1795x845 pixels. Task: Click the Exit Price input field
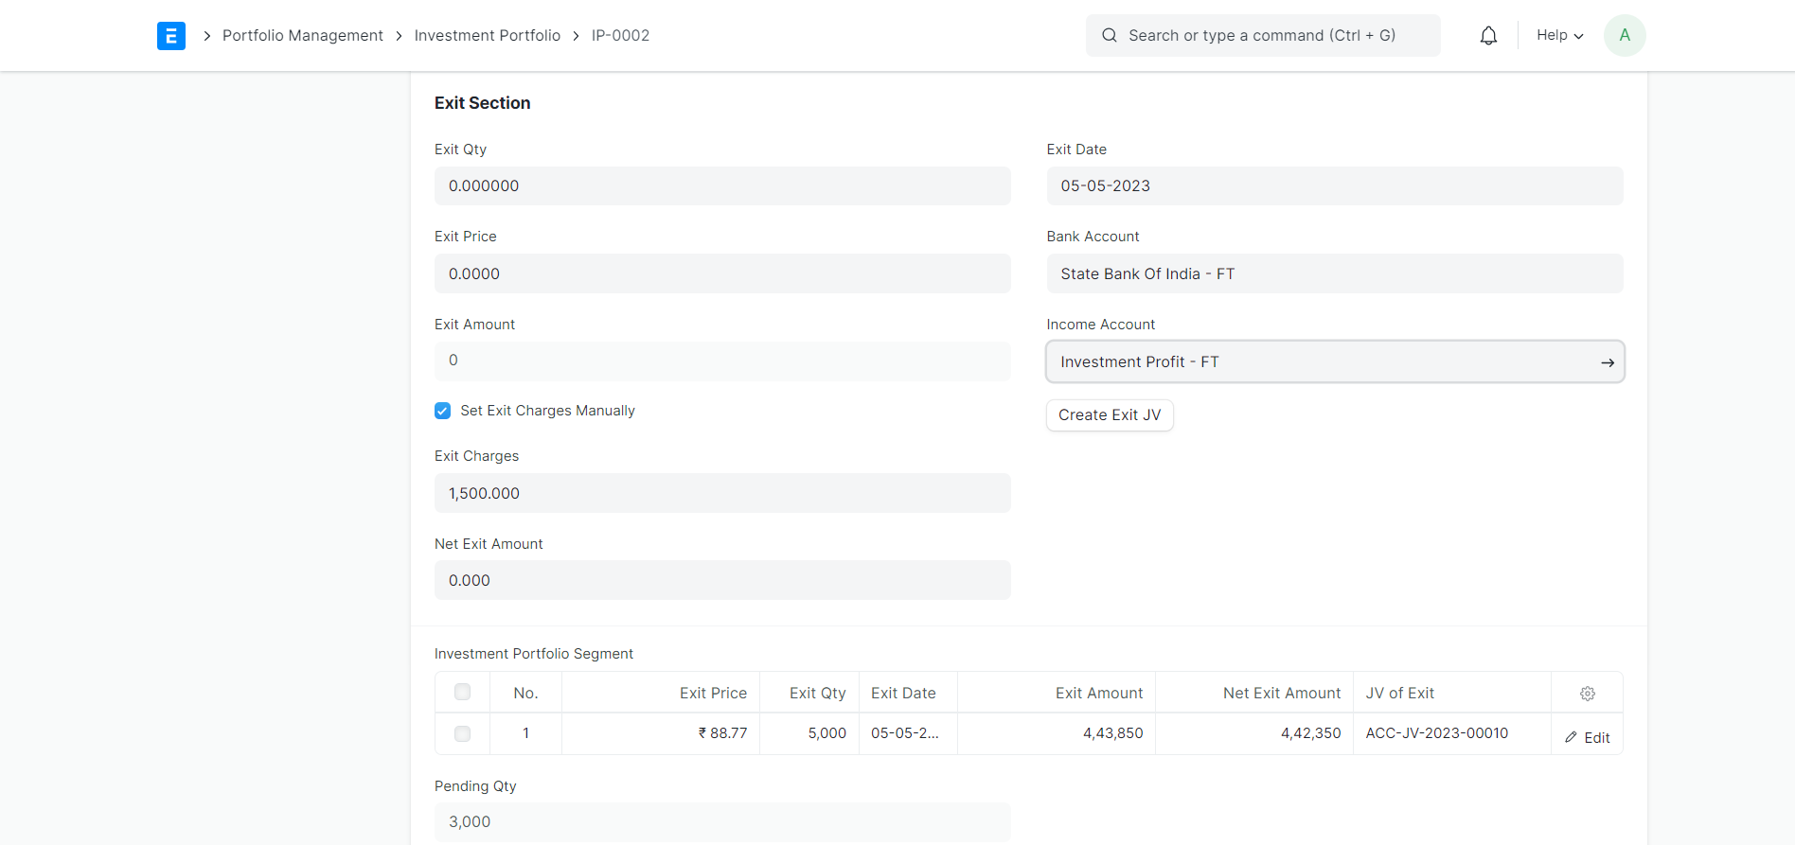pyautogui.click(x=721, y=273)
